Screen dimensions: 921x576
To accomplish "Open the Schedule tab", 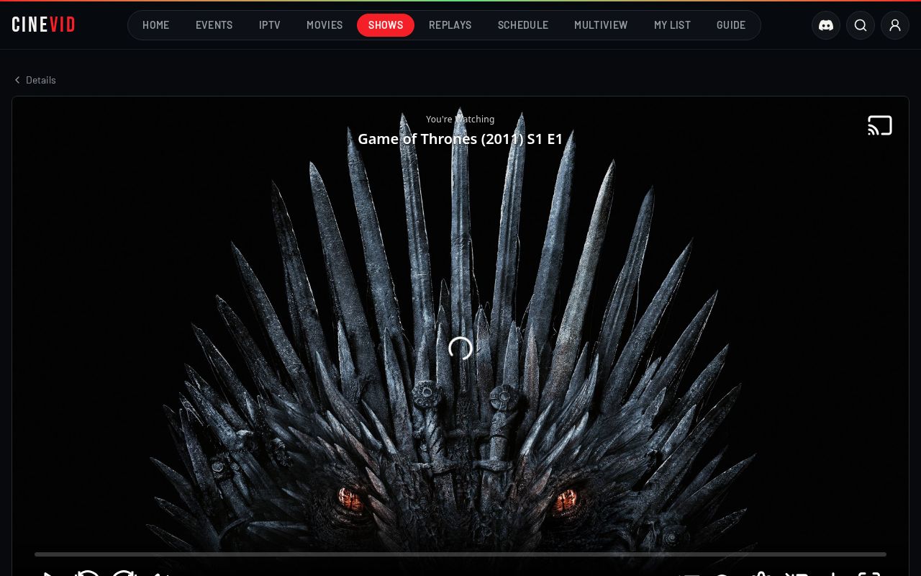I will (x=523, y=25).
